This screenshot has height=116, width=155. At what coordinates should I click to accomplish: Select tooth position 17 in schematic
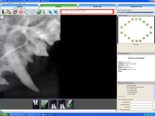[144, 38]
